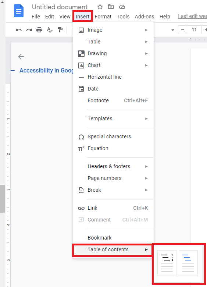Check the cloud save status icon
Viewport: 207px width, 287px height.
click(x=122, y=7)
